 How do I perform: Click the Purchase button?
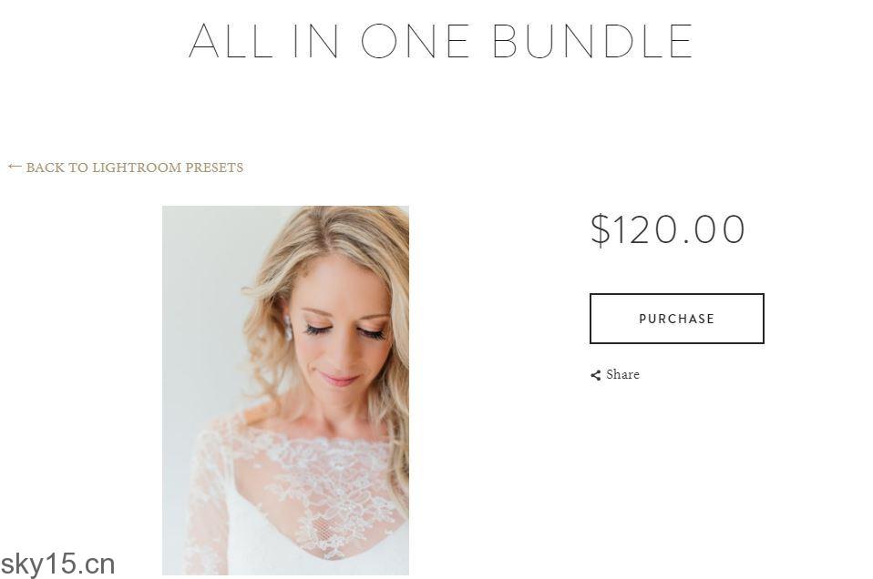tap(676, 319)
